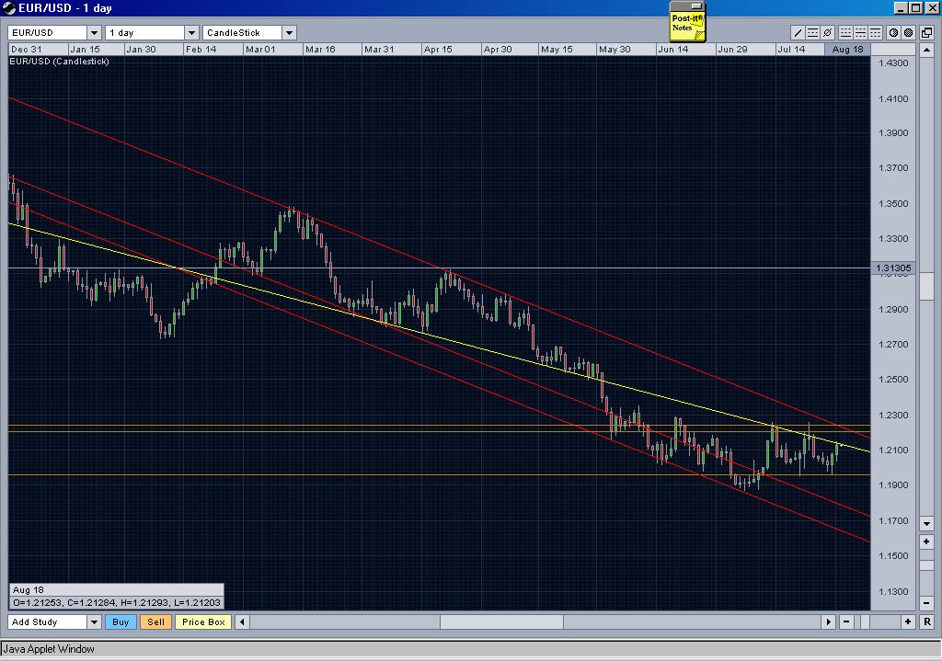The height and width of the screenshot is (661, 942).
Task: Open the Price Box
Action: tap(202, 621)
